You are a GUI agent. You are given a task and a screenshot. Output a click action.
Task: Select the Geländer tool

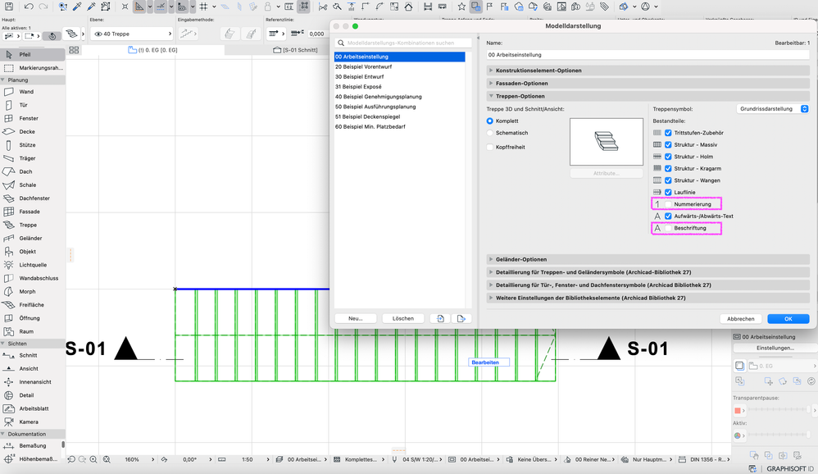(x=33, y=238)
